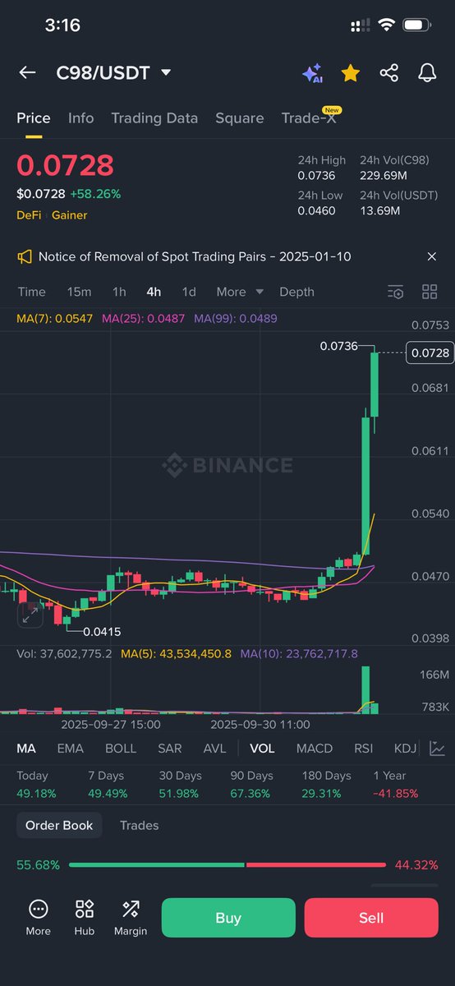This screenshot has height=986, width=455.
Task: Expand the C98/USDT pair selector arrow
Action: click(166, 73)
